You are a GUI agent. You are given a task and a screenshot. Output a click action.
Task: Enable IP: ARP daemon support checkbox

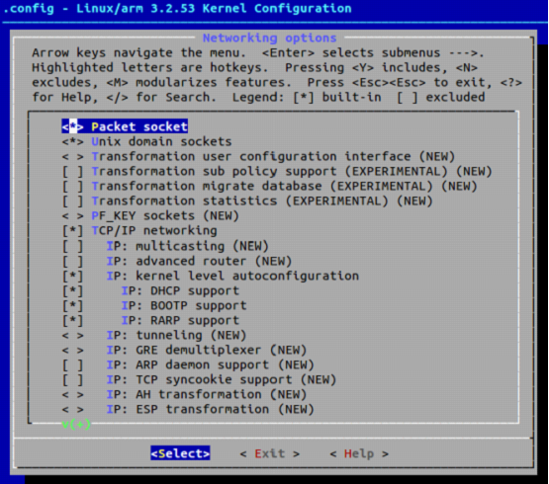[73, 365]
